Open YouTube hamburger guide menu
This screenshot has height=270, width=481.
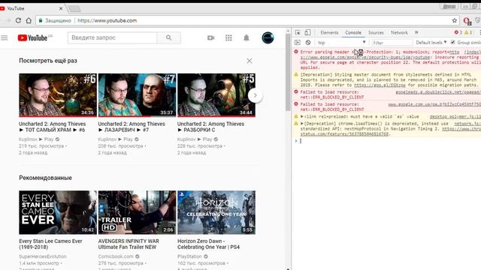[x=5, y=38]
